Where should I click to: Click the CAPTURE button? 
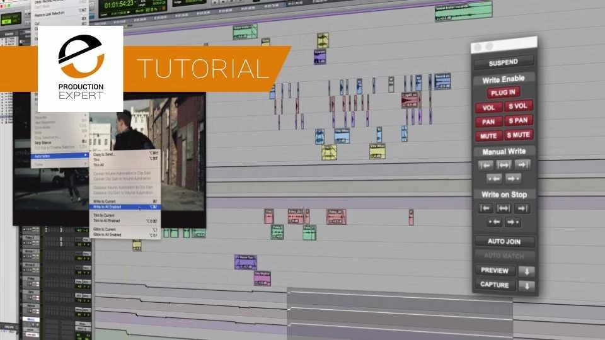pyautogui.click(x=495, y=285)
